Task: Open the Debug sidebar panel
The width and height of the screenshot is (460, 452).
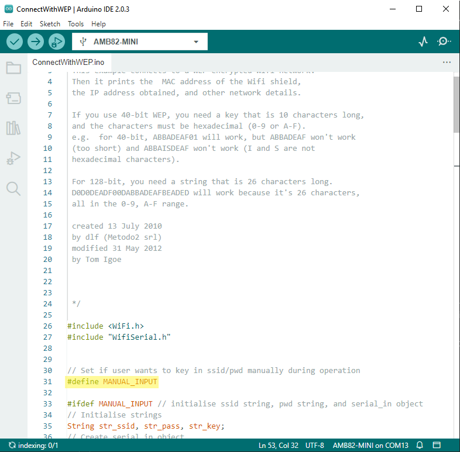Action: click(13, 158)
